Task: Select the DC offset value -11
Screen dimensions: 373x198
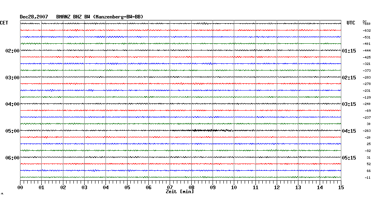Action: tap(367, 178)
